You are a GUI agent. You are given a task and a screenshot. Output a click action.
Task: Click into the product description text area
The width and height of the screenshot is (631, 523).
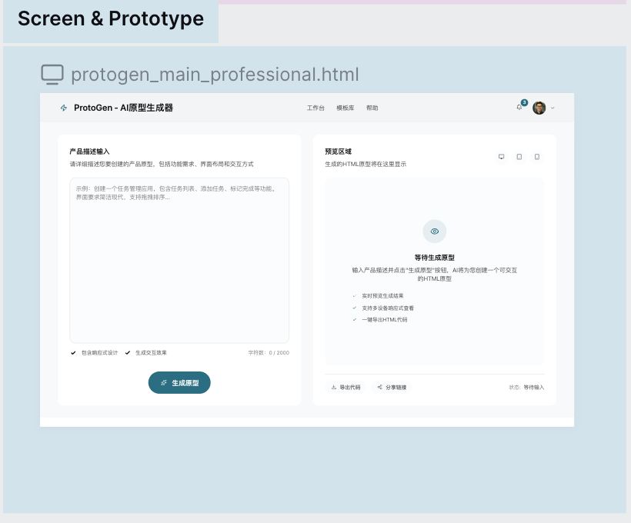(179, 260)
